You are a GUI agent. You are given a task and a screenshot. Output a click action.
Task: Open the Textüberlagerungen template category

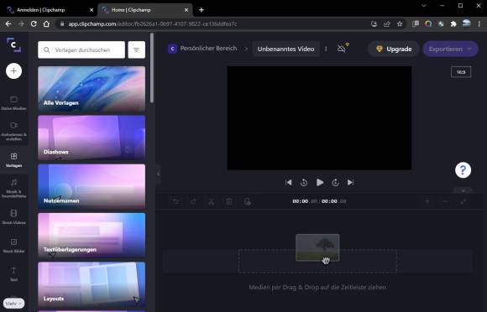tap(92, 235)
